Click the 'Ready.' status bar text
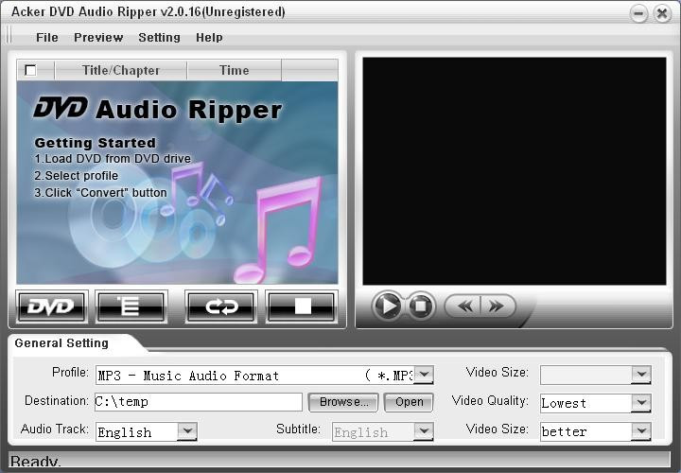 [x=36, y=462]
